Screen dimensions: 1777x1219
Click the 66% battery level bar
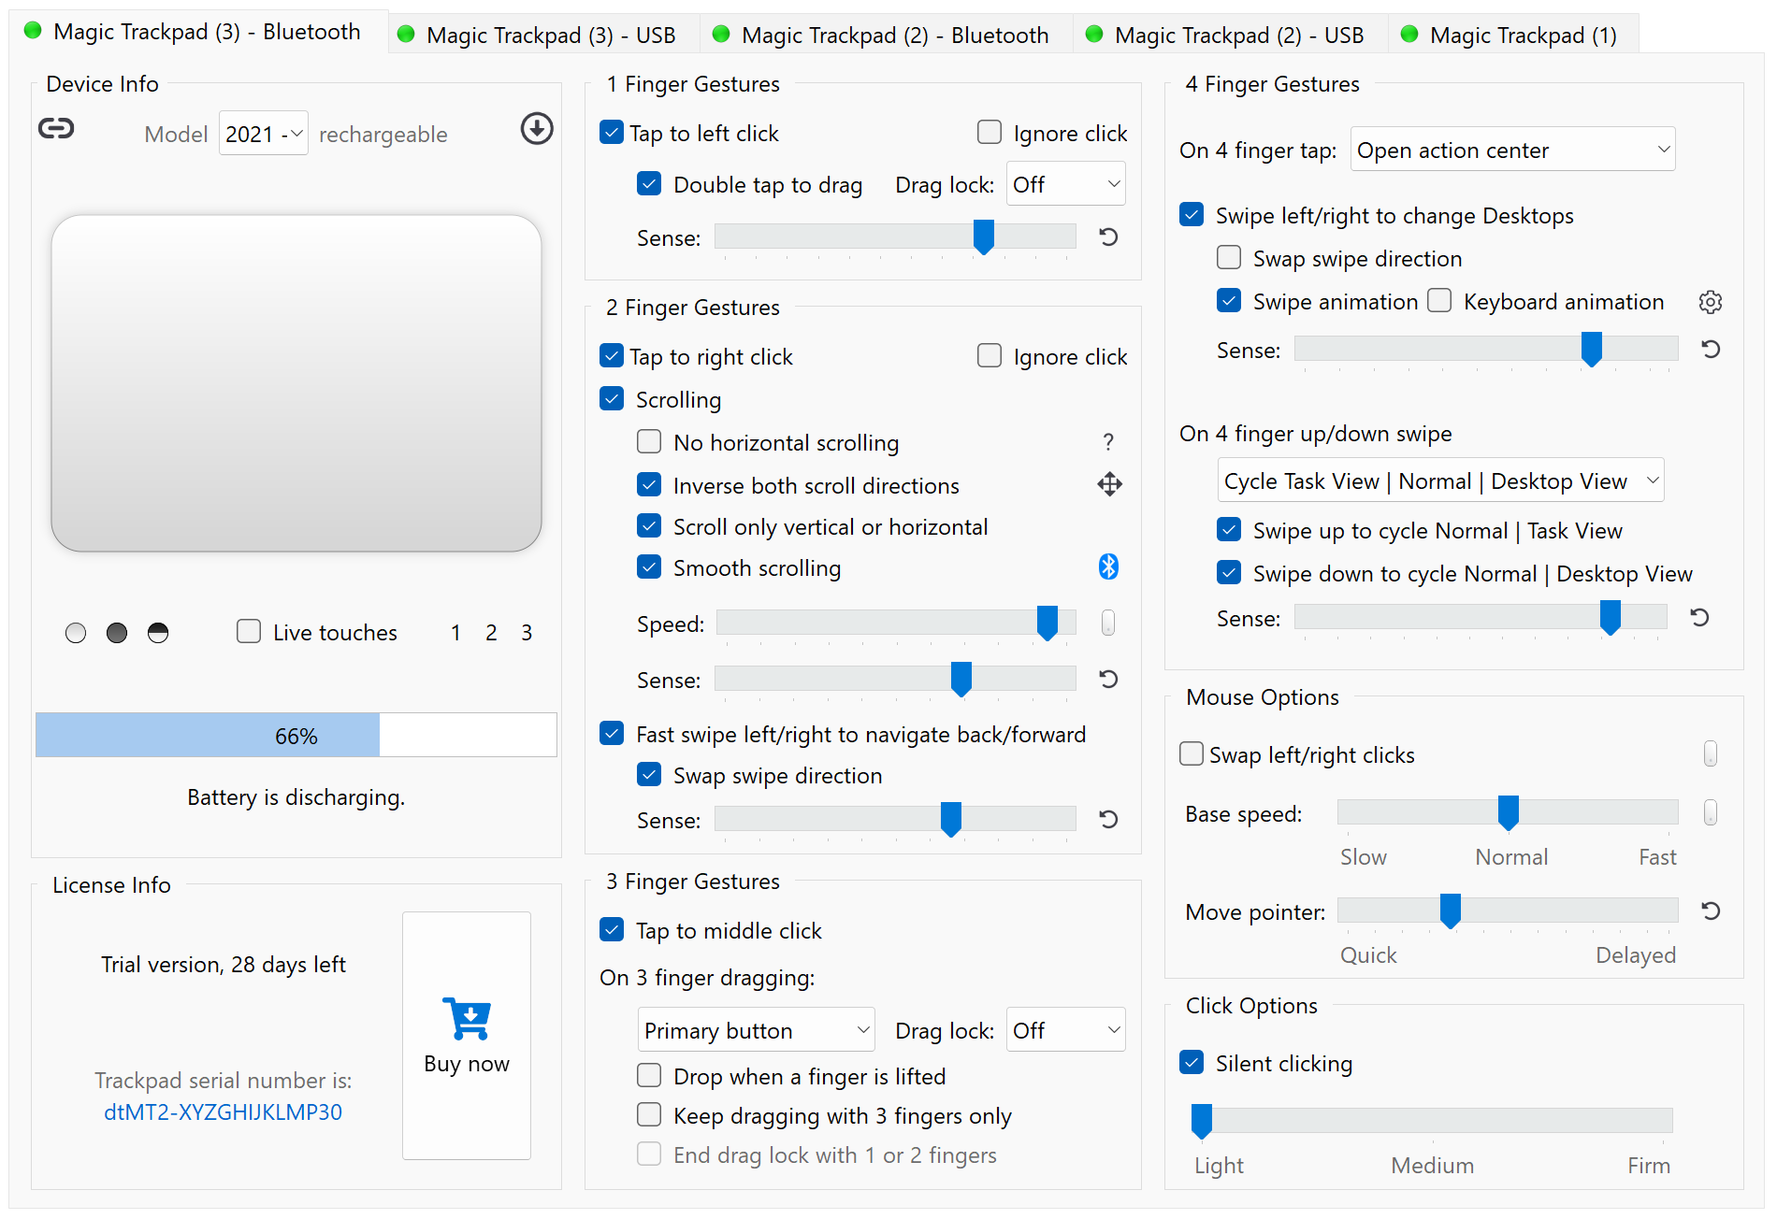click(x=296, y=735)
